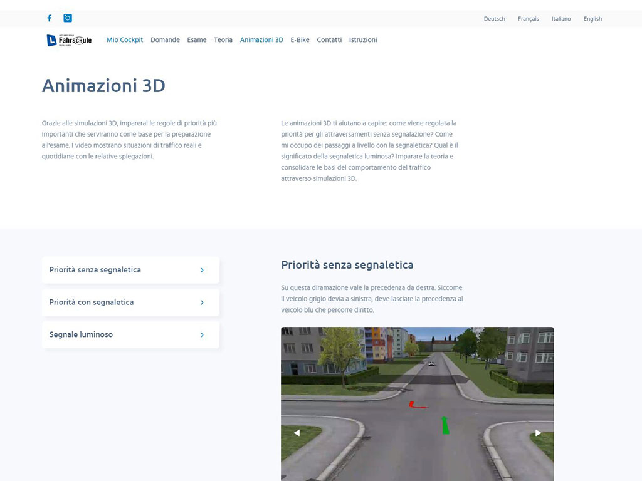Screen dimensions: 642x481
Task: Click chevron beside Priorità con segnaletica
Action: coord(202,303)
